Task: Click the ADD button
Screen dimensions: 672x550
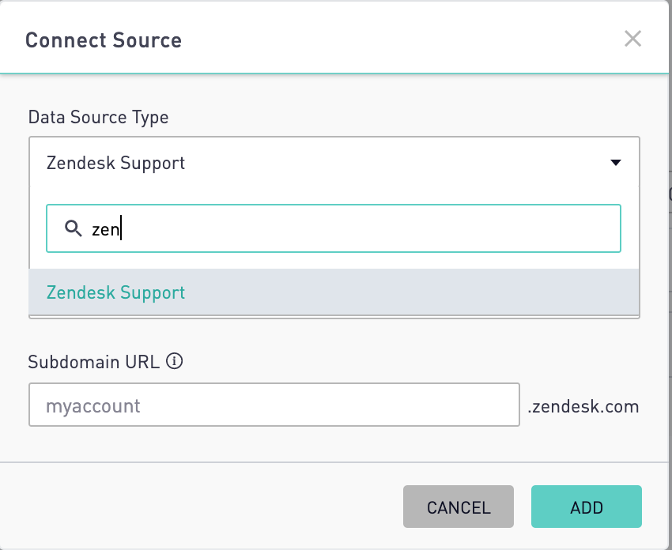Action: (587, 507)
